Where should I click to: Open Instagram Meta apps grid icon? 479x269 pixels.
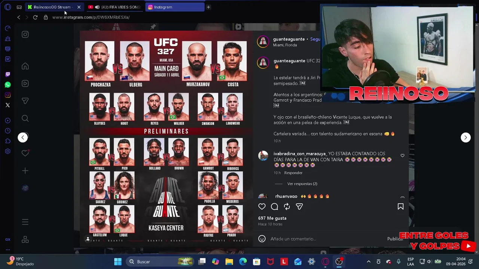point(25,240)
